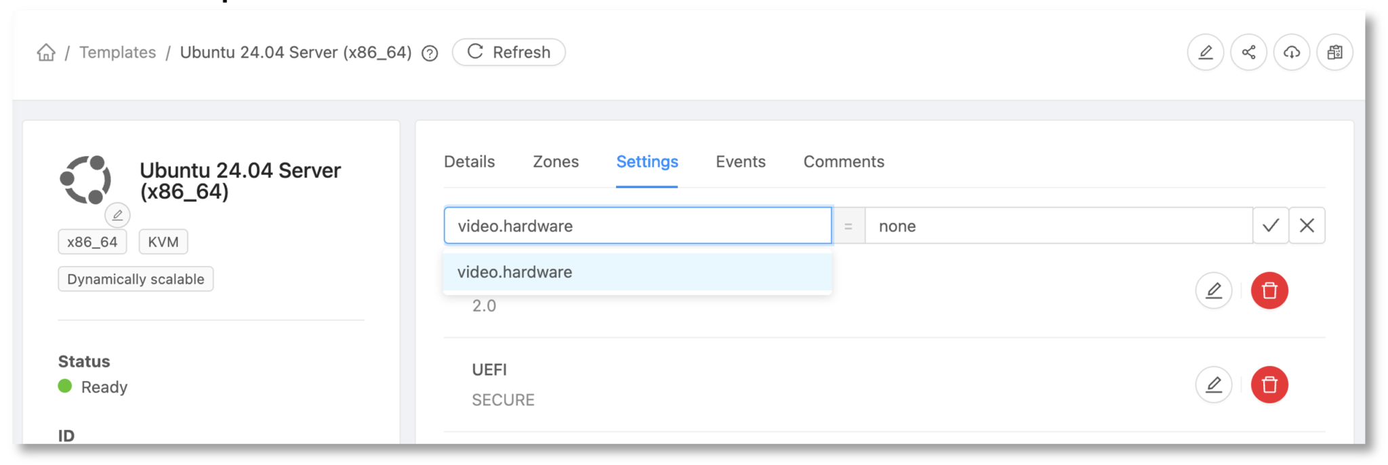Image resolution: width=1388 pixels, height=465 pixels.
Task: Select the Settings tab
Action: point(647,162)
